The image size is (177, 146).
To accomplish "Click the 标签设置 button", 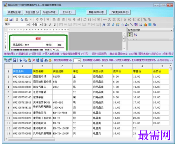I will coord(32,12).
